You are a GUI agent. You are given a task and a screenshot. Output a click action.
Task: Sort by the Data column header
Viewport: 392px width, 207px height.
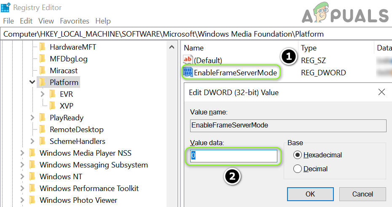(384, 48)
